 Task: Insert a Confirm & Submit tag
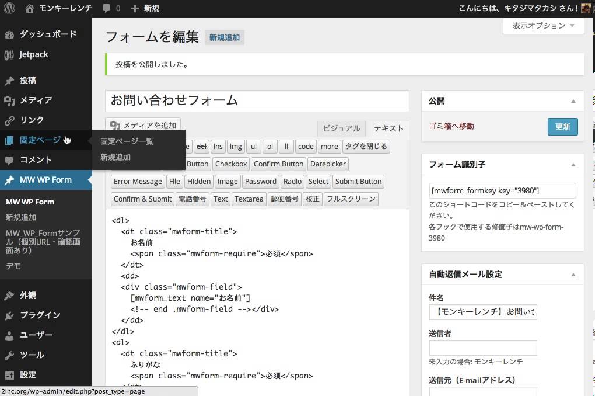142,199
